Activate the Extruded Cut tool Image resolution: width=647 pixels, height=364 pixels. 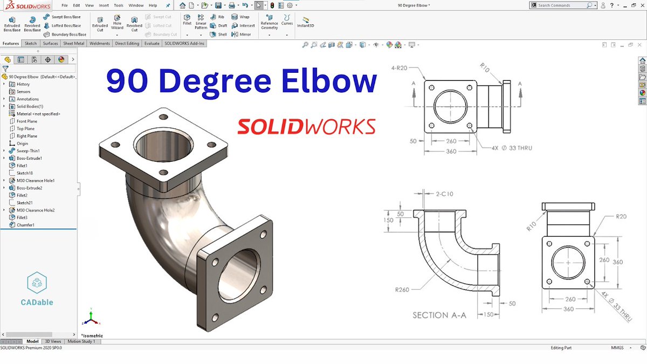point(100,23)
